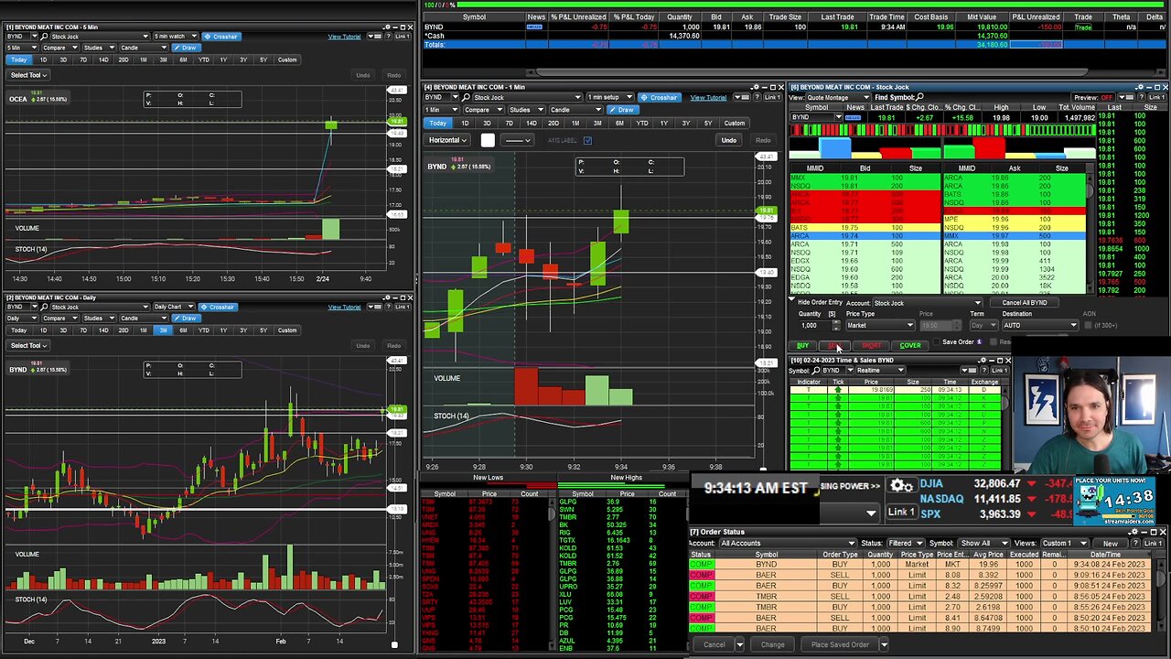The image size is (1171, 659).
Task: Click the Link 1 icon in Daily chart
Action: 403,307
